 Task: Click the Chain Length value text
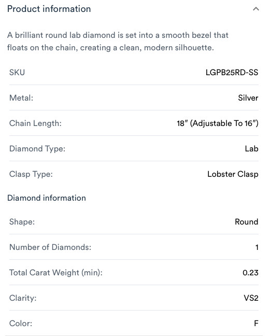[218, 123]
